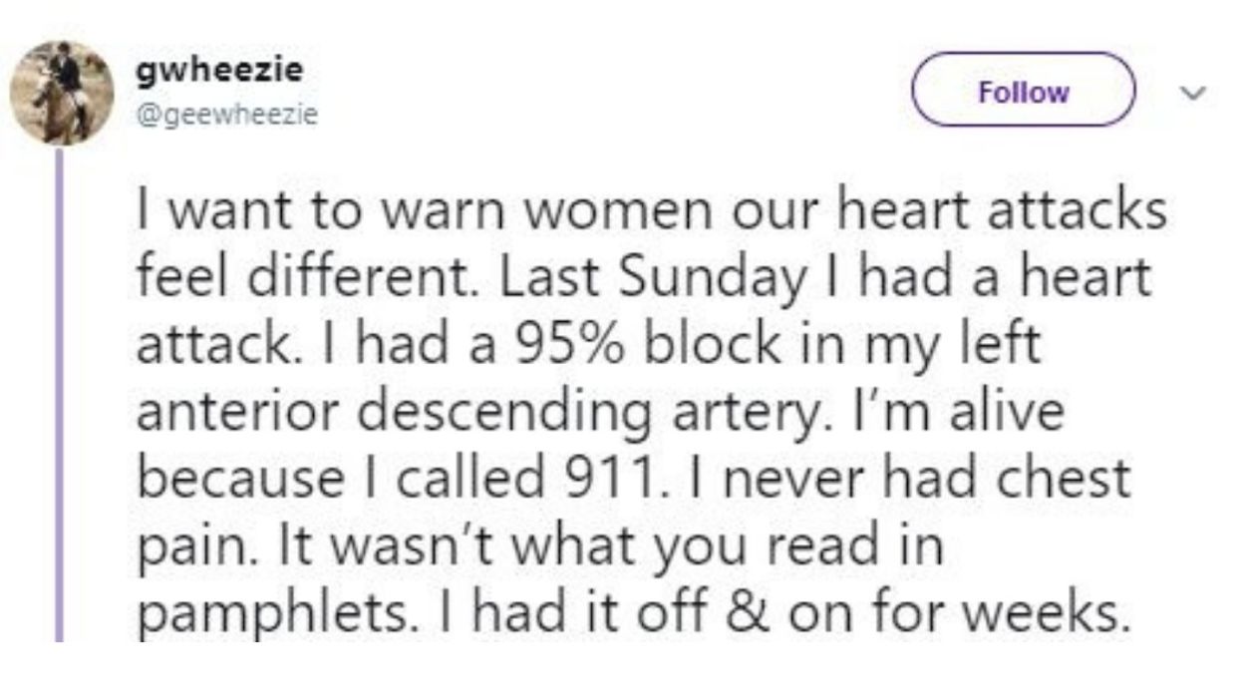1241x698 pixels.
Task: Click the vertical purple thread line
Action: pos(59,399)
